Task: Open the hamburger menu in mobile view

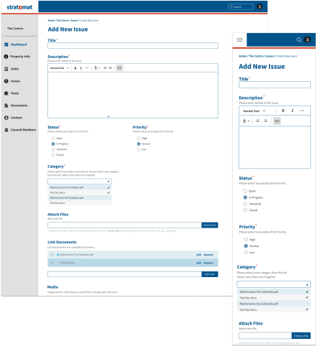Action: point(240,39)
